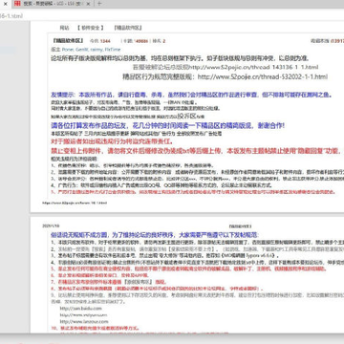Viewport: 344px width, 344px height.
Task: Open moderator rainny's profile
Action: click(x=97, y=50)
